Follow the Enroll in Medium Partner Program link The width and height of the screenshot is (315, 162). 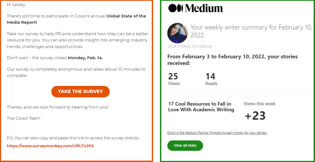217,133
